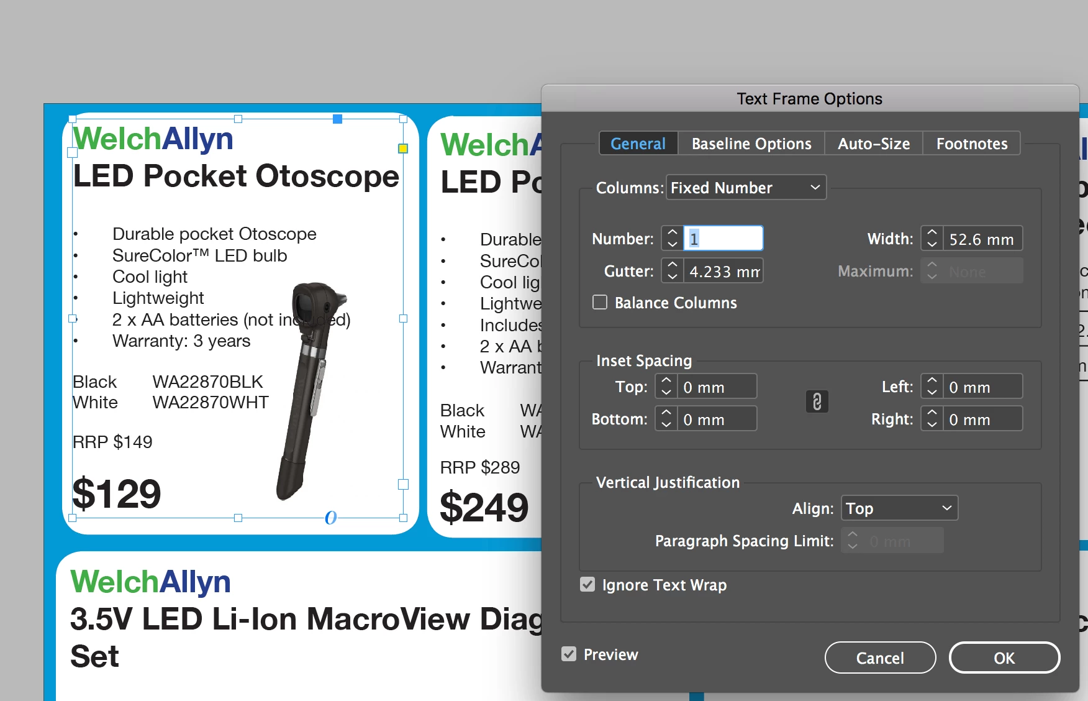Click the Inset Spacing Left field

[x=982, y=387]
